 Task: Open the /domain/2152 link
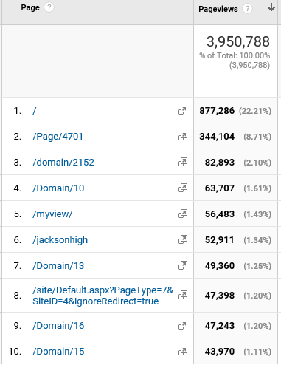pos(63,163)
